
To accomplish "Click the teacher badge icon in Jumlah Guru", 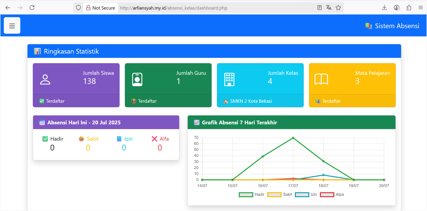I will click(x=137, y=79).
